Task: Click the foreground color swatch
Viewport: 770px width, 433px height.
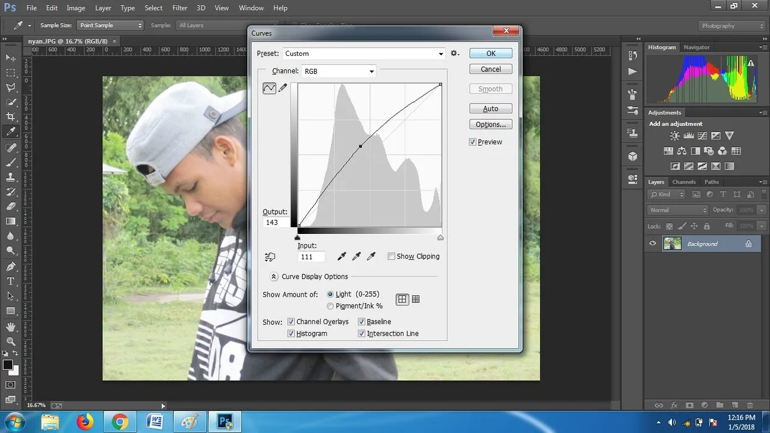Action: click(8, 365)
